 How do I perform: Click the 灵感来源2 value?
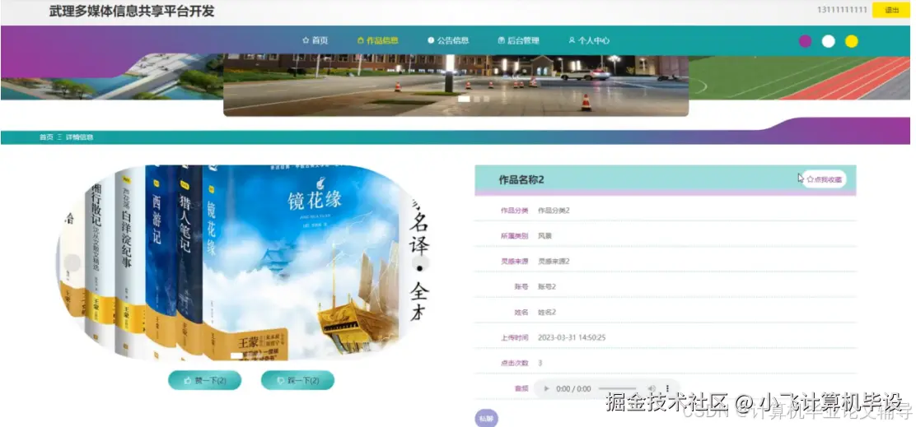click(x=554, y=262)
